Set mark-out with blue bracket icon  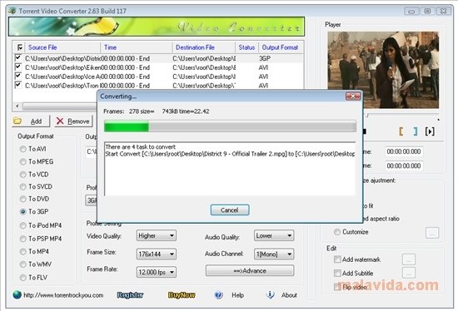pyautogui.click(x=416, y=131)
